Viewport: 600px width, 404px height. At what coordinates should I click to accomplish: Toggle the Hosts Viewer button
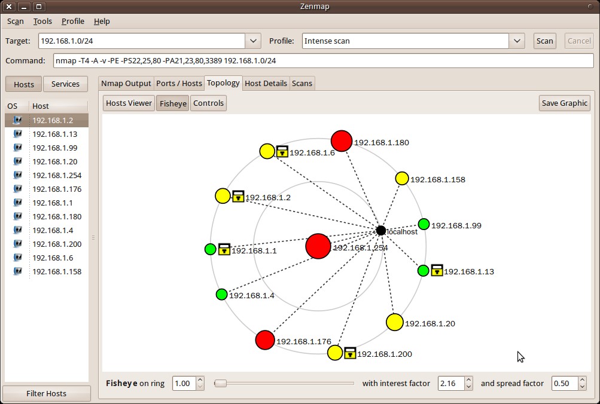129,103
